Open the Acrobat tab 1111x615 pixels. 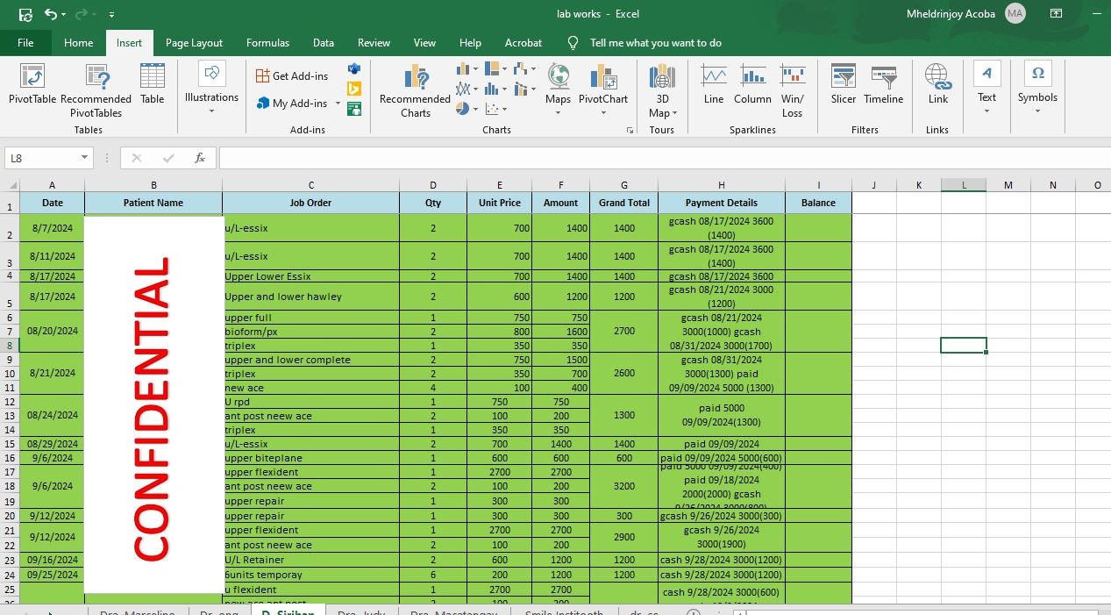523,43
